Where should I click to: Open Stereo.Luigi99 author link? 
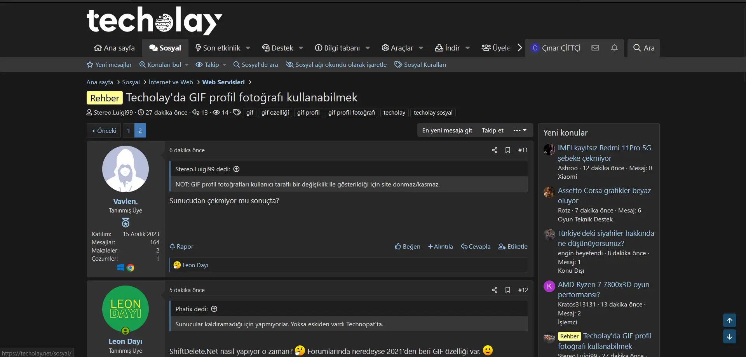tap(113, 113)
